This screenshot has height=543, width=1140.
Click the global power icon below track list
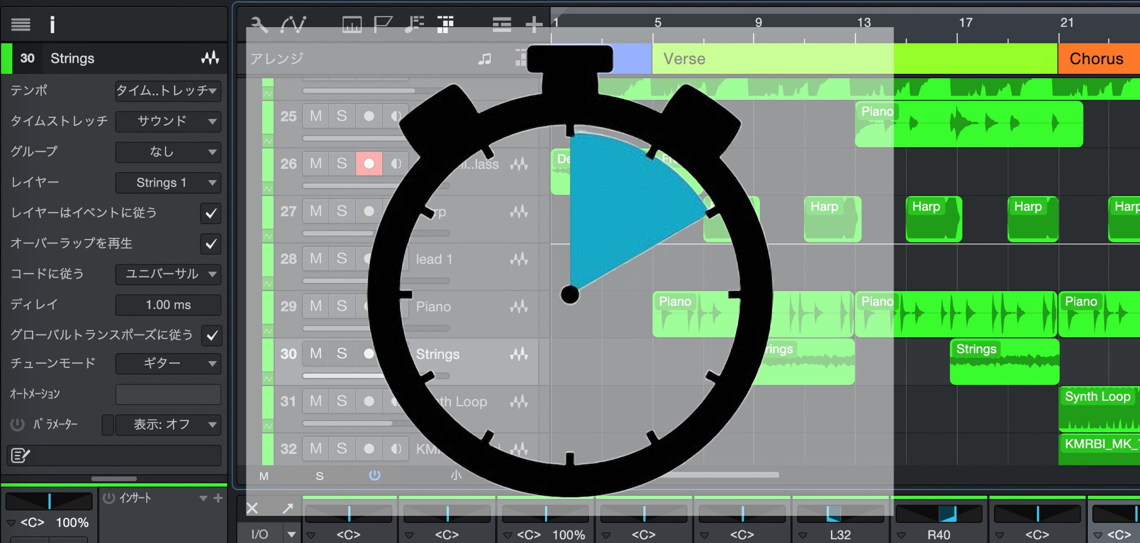pos(375,475)
